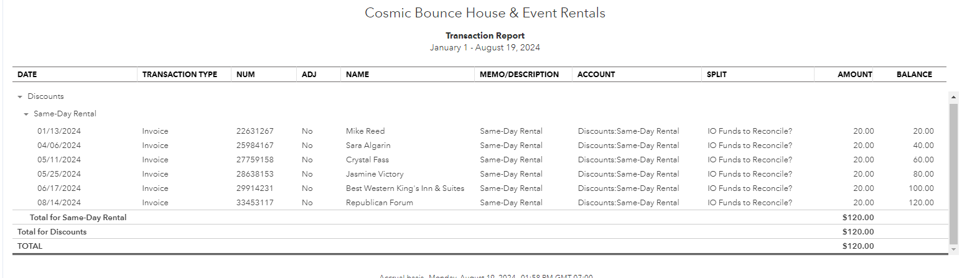Click the scrollbar down arrow
Image resolution: width=967 pixels, height=278 pixels.
[x=953, y=249]
